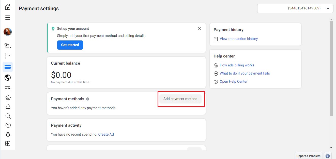Open the View transaction history link
The height and width of the screenshot is (159, 336).
coord(239,39)
